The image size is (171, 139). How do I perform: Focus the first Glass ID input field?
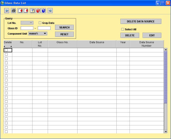(x=27, y=28)
